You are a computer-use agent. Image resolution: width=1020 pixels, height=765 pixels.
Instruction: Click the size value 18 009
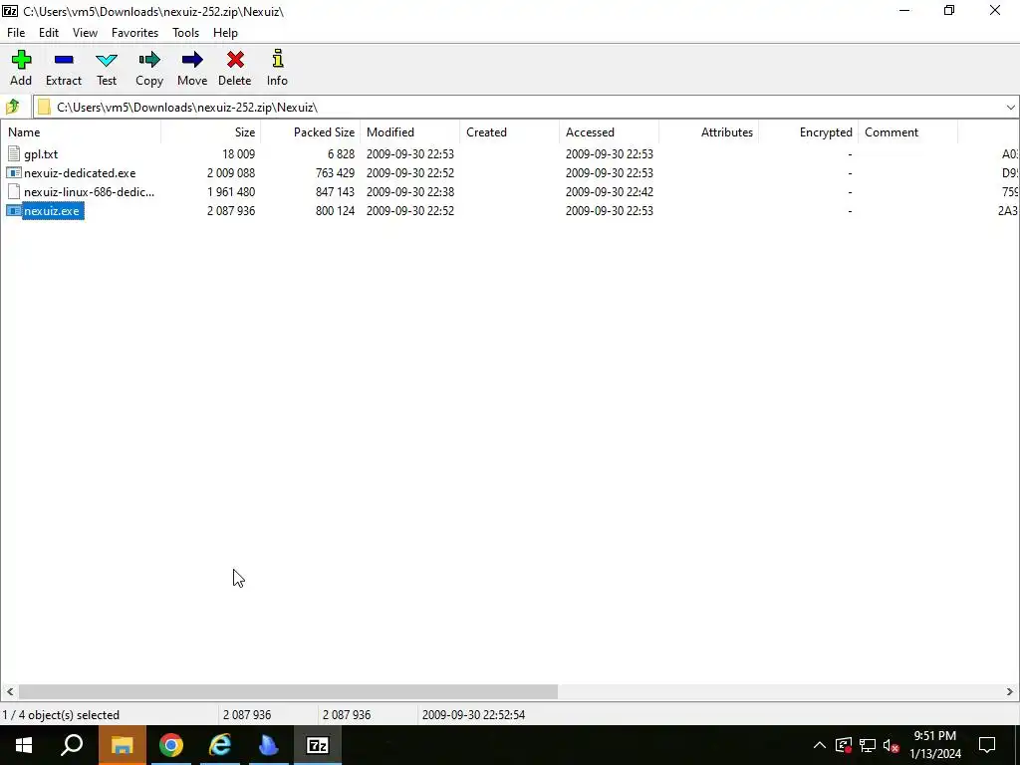(239, 154)
